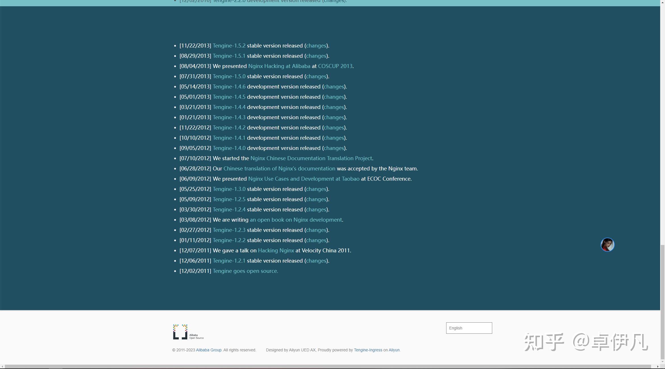The height and width of the screenshot is (369, 665).
Task: Open Chinese translation of Nginx's documentation
Action: pos(279,169)
